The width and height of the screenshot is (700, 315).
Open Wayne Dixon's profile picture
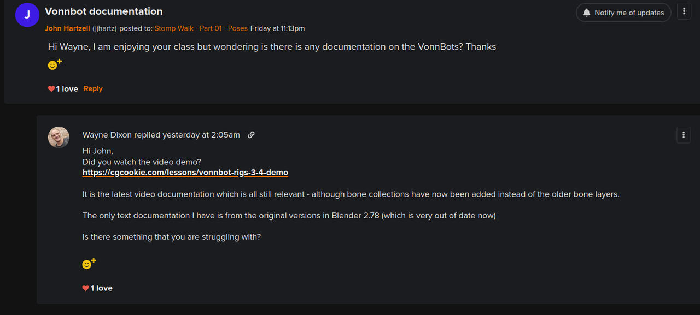pyautogui.click(x=59, y=138)
